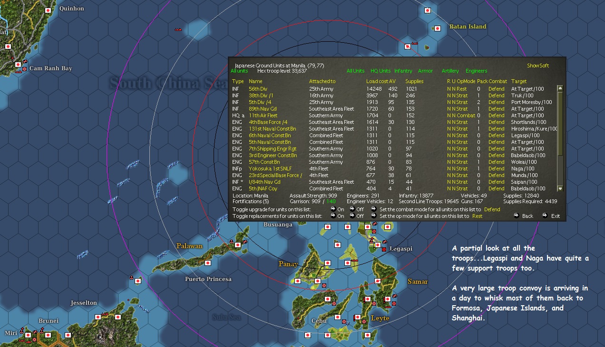
Task: Click the 'Hex troop level: 33,637' text
Action: [x=282, y=71]
